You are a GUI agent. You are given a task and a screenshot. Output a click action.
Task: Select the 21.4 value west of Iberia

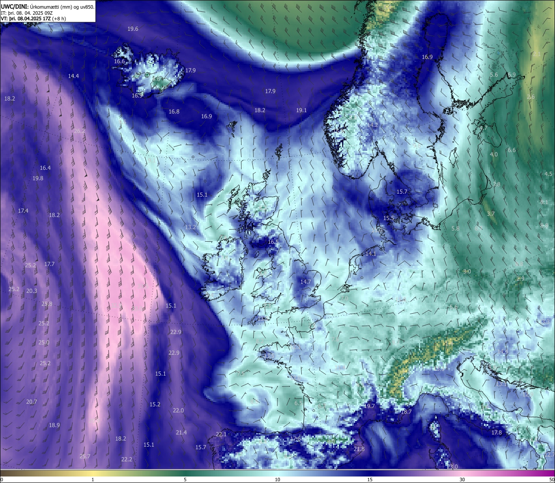pos(181,433)
